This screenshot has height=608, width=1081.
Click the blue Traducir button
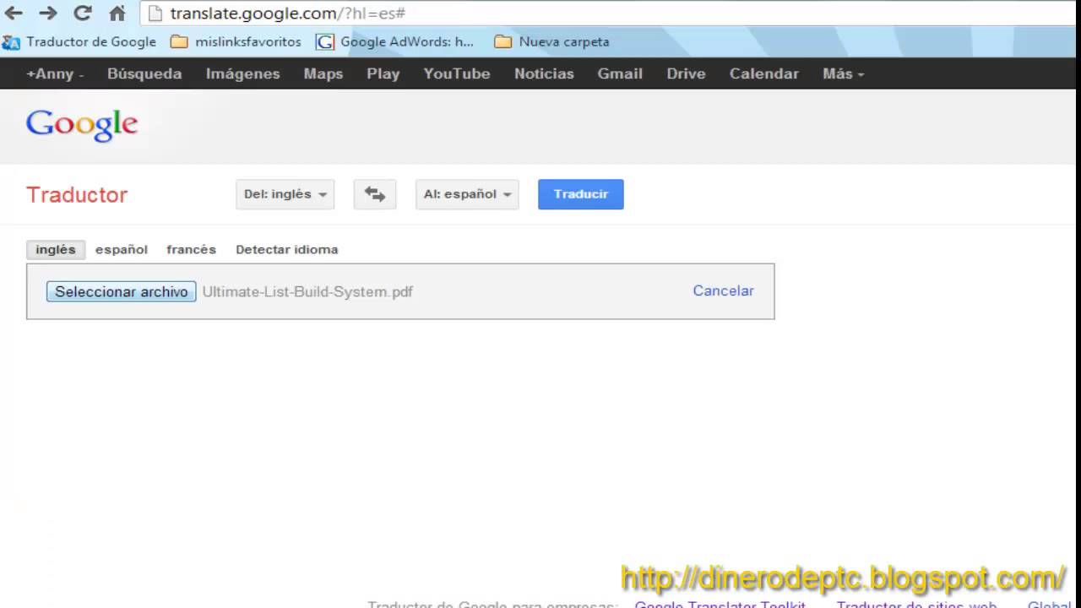point(581,194)
